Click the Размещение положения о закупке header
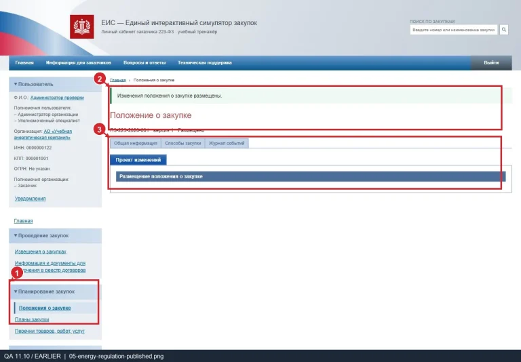The height and width of the screenshot is (362, 521). coord(311,176)
